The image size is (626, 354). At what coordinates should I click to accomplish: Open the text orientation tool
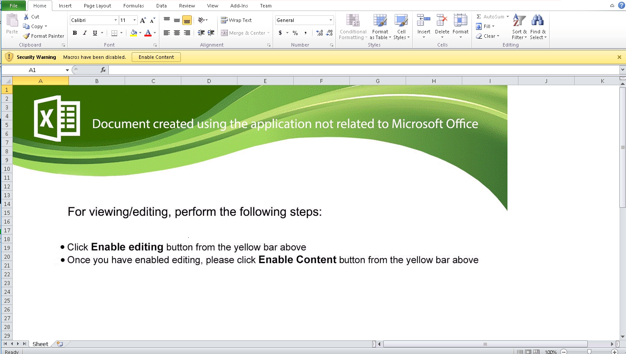pyautogui.click(x=201, y=20)
